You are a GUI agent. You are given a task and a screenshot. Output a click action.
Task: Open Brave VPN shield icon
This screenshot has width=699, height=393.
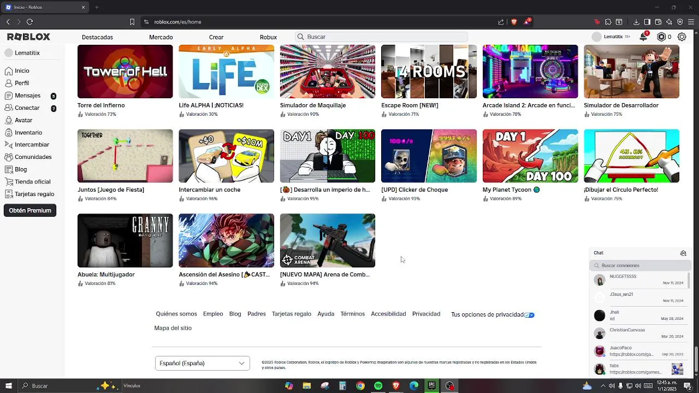tap(680, 22)
